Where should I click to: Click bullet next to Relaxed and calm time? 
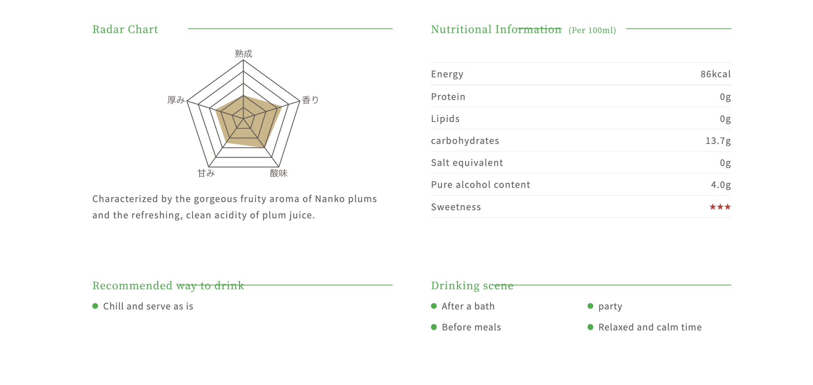(590, 327)
